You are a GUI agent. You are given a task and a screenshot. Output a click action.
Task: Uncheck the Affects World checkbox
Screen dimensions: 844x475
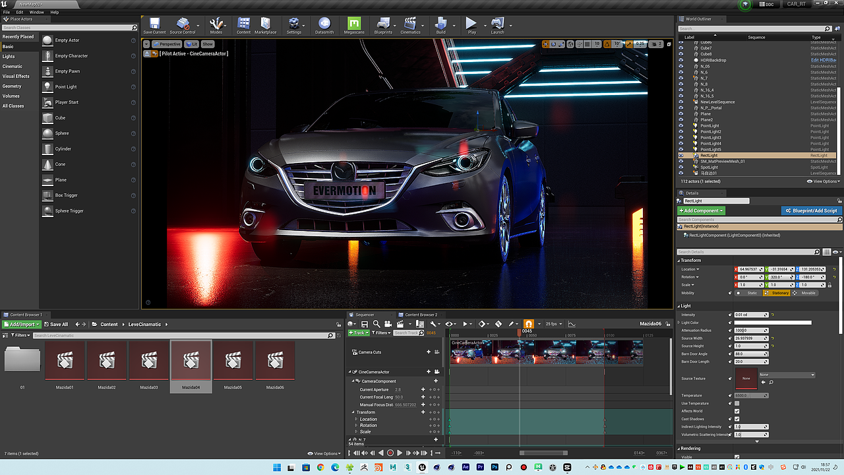click(x=737, y=411)
